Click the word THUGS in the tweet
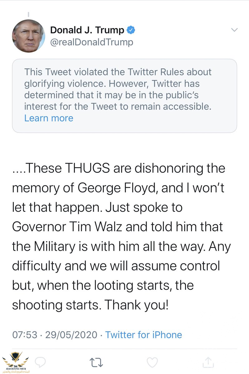The width and height of the screenshot is (249, 374). [87, 168]
